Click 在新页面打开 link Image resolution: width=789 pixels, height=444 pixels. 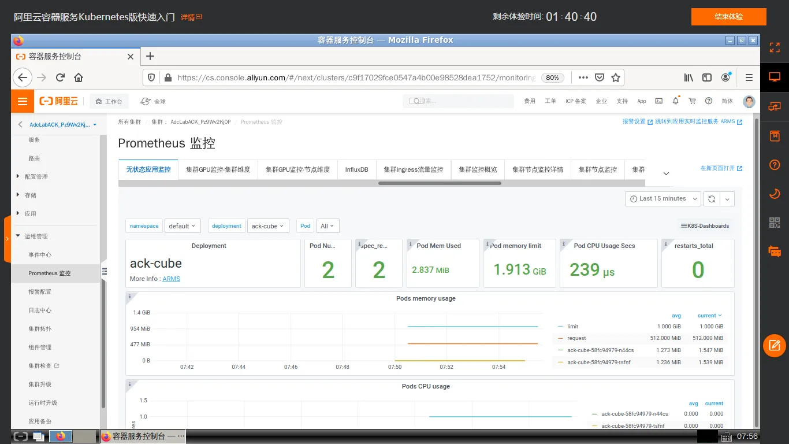click(x=721, y=168)
